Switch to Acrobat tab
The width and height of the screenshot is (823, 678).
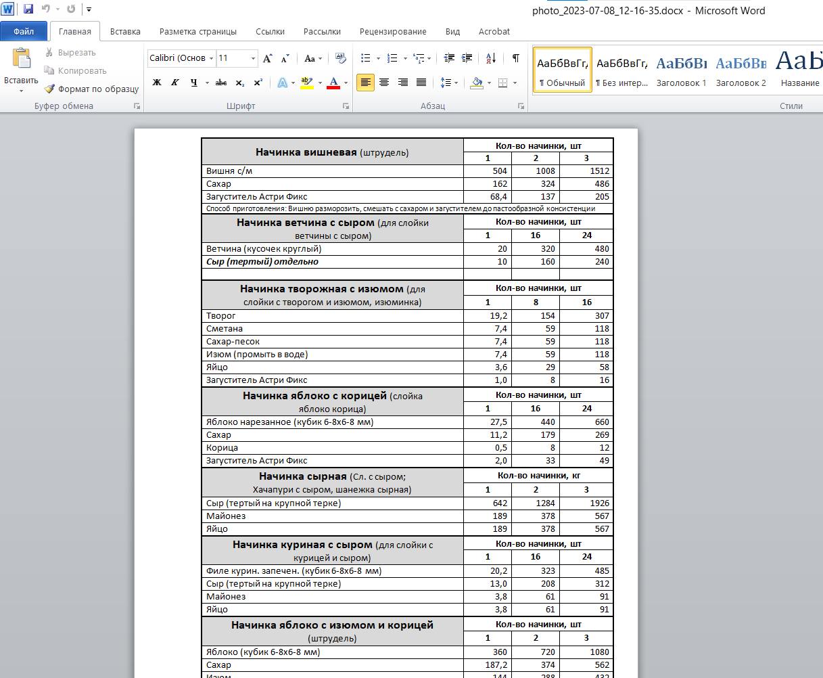pyautogui.click(x=494, y=31)
